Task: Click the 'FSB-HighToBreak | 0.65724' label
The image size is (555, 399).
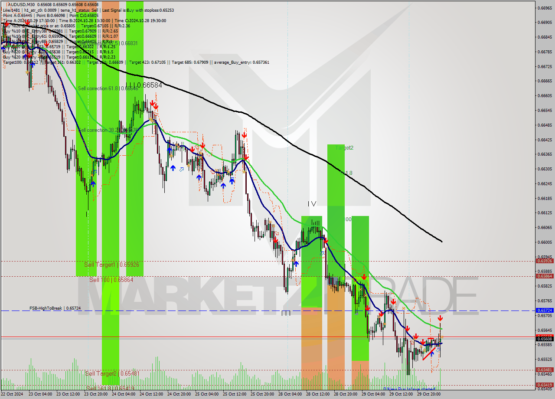Action: point(55,308)
